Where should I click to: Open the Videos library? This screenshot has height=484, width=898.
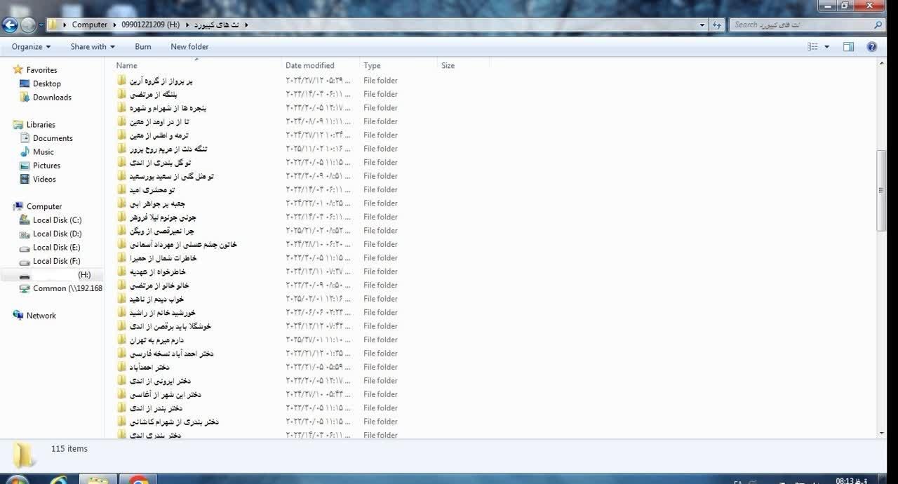click(x=44, y=180)
